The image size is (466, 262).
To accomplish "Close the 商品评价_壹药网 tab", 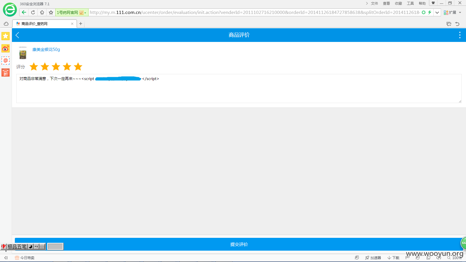I will coord(72,24).
